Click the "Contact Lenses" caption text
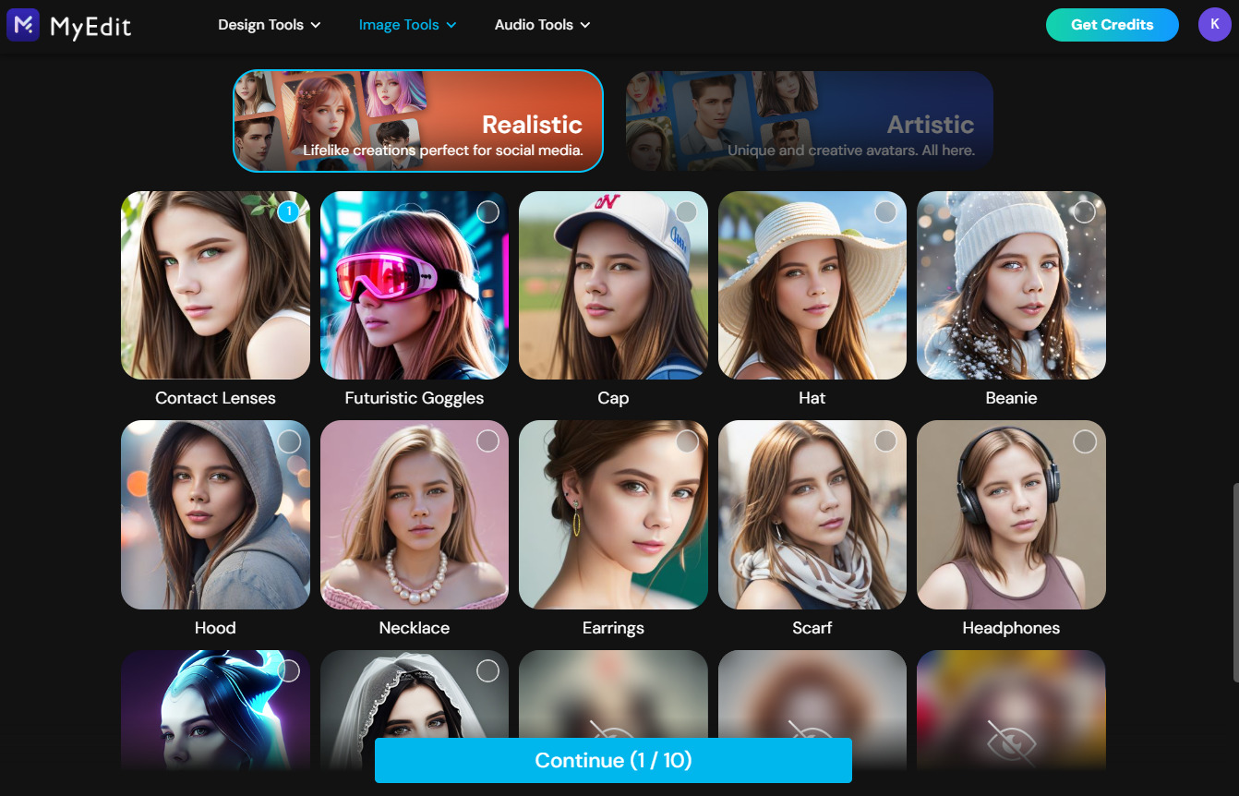The image size is (1239, 796). (215, 398)
